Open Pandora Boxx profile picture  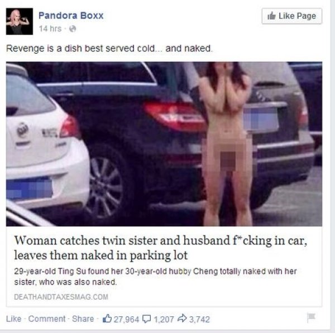pos(20,21)
